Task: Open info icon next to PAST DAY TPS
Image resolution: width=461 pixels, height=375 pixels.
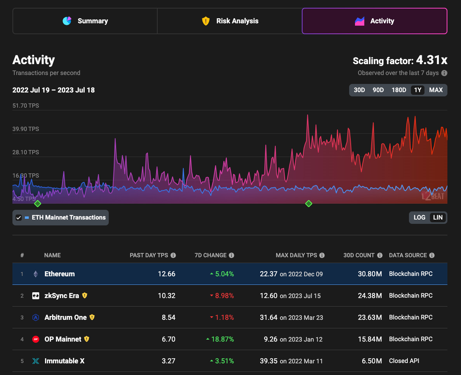Action: 173,255
